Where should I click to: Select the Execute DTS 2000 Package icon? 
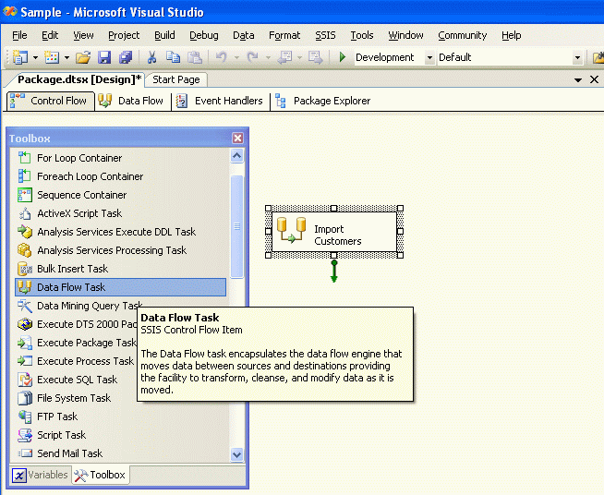[x=25, y=324]
